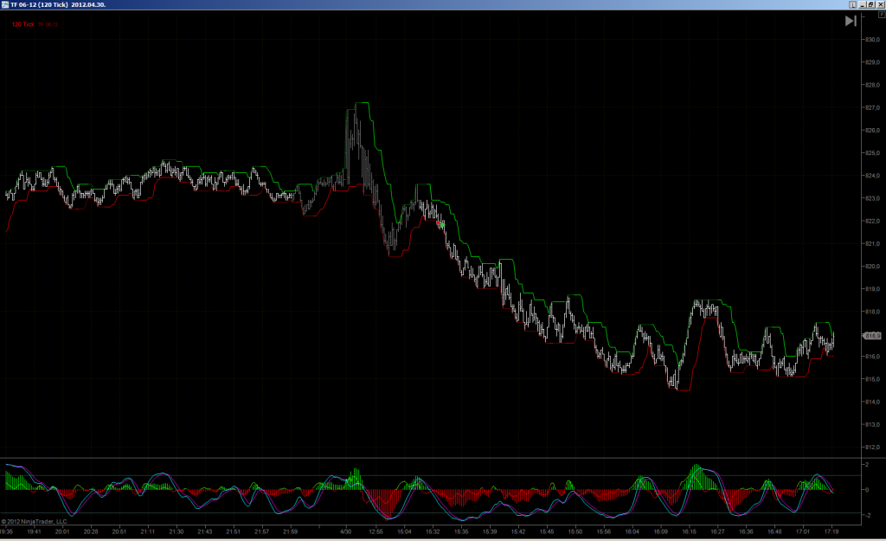This screenshot has height=541, width=886.
Task: Click the 17:01 time axis label
Action: [803, 531]
